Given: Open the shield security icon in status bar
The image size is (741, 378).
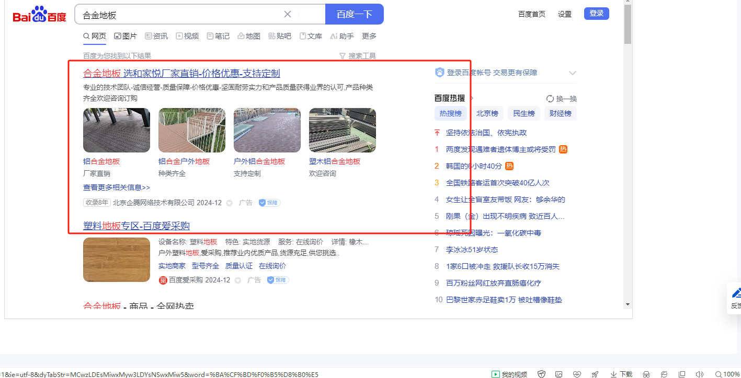Looking at the screenshot, I should [x=542, y=374].
